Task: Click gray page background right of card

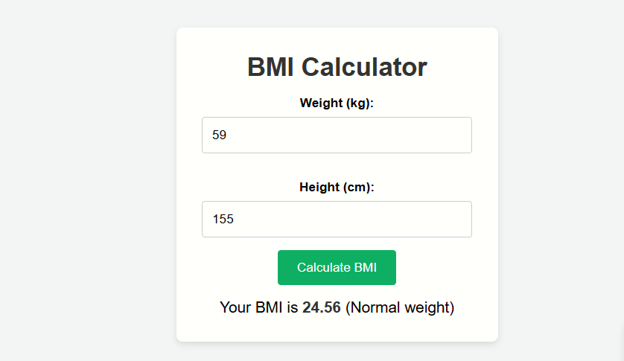Action: pos(558,186)
